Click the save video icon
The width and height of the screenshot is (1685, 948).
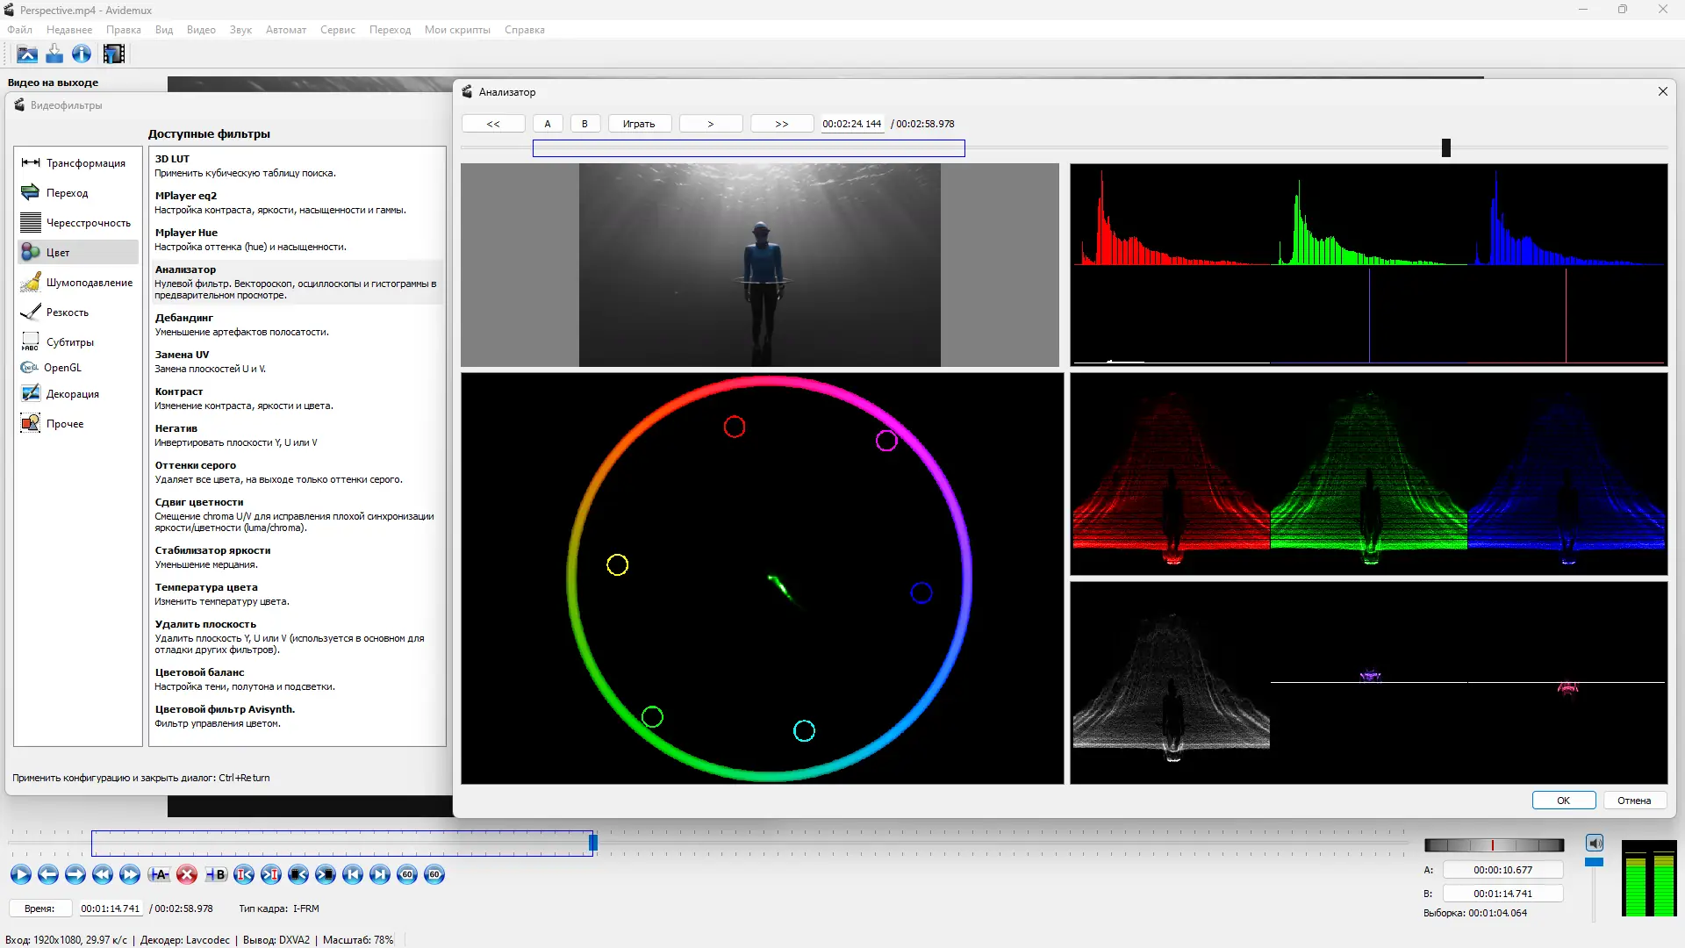[54, 54]
